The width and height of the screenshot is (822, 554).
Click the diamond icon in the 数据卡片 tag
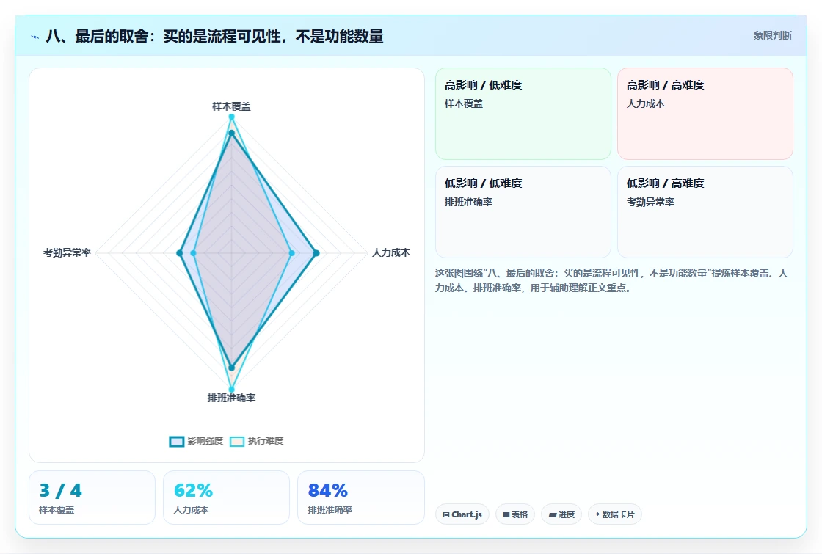coord(597,514)
